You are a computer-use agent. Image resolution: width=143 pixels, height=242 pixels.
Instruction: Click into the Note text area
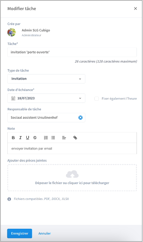point(72,148)
